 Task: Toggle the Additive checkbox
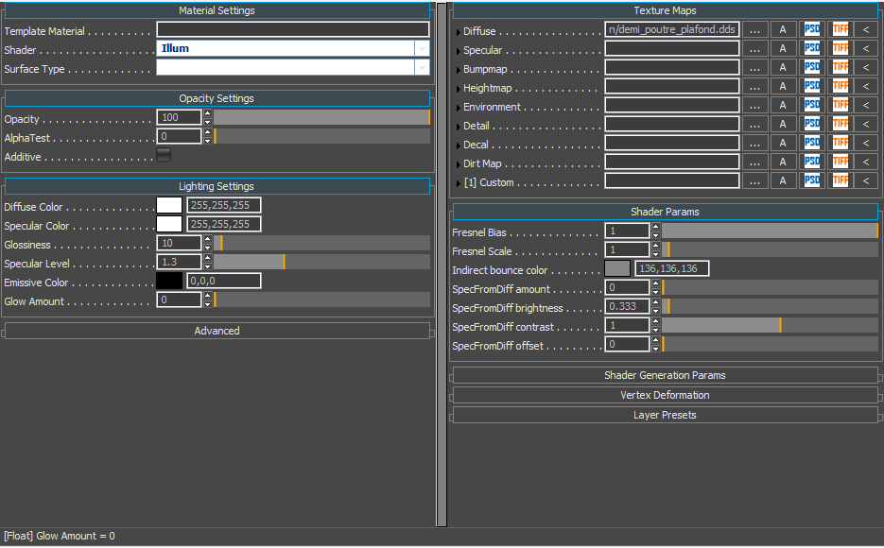(x=163, y=157)
